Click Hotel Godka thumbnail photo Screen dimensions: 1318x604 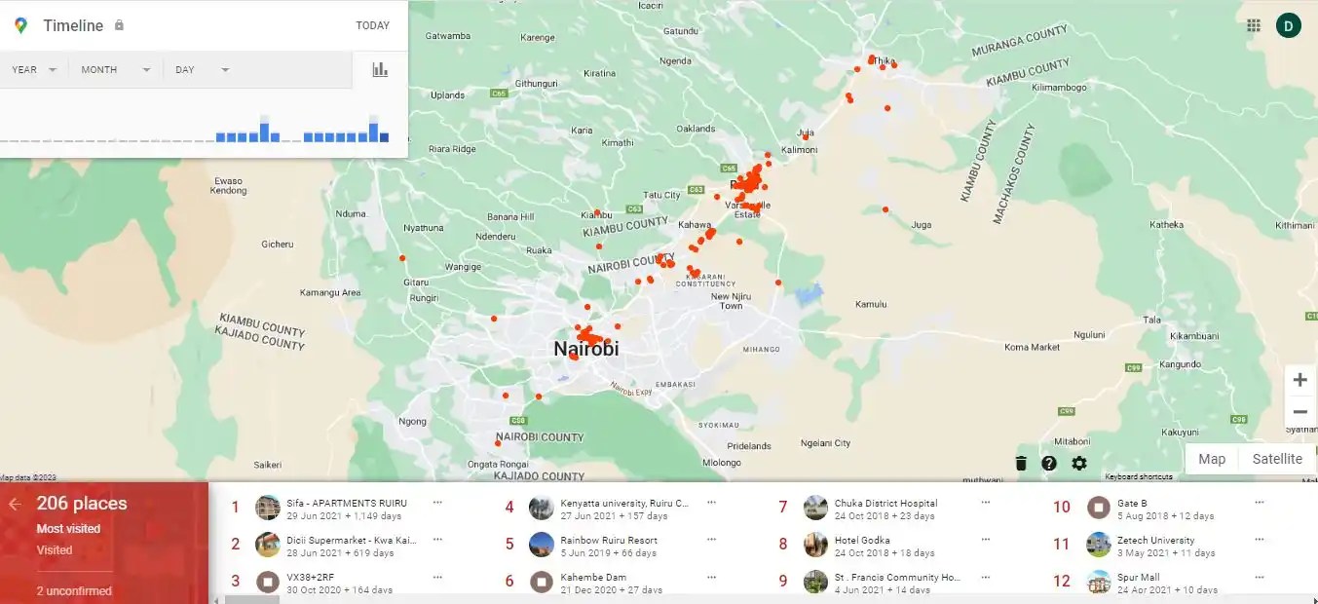(x=815, y=545)
